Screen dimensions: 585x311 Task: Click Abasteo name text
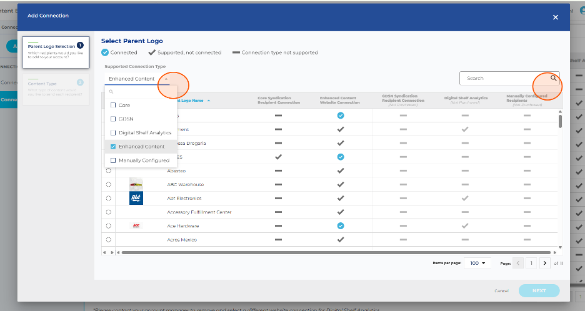coord(176,170)
